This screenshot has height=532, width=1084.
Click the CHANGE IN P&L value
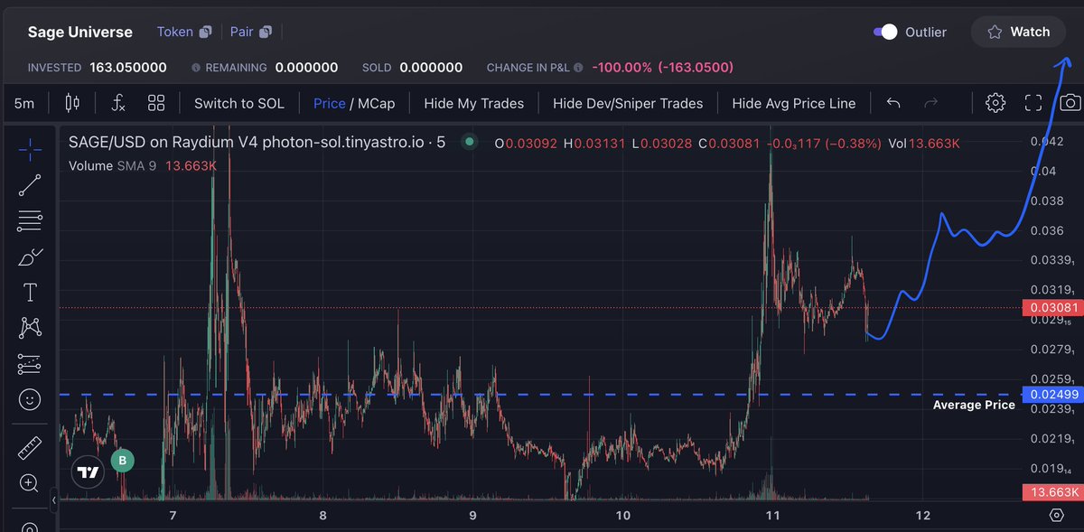[x=662, y=68]
